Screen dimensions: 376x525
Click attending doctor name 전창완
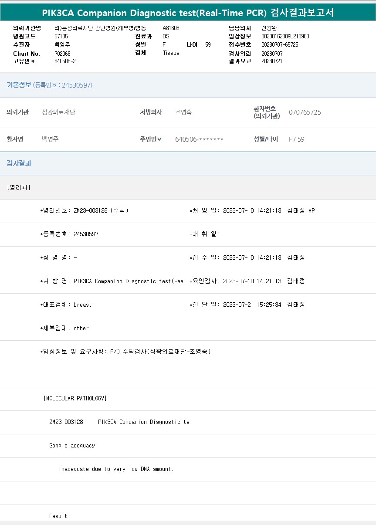pos(269,28)
